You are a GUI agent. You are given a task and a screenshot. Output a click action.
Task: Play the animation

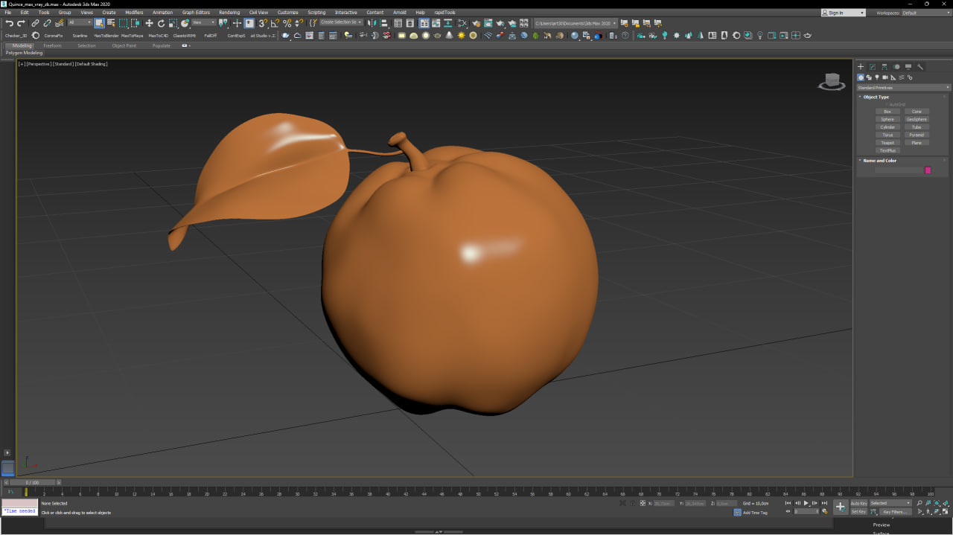coord(806,503)
